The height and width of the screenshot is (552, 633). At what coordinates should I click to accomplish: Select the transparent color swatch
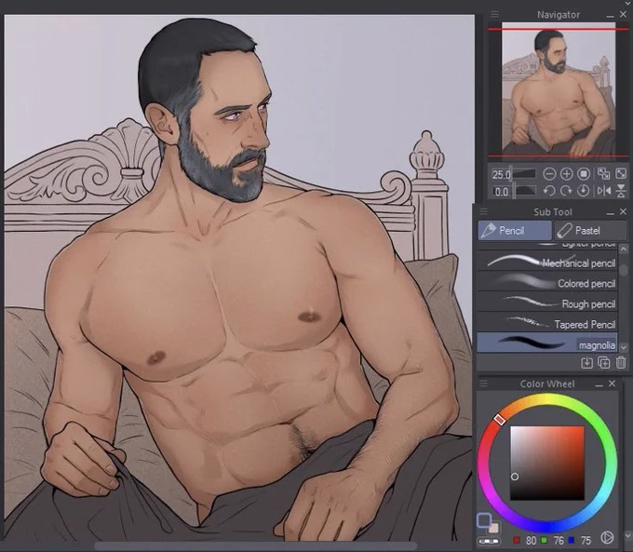tap(489, 541)
